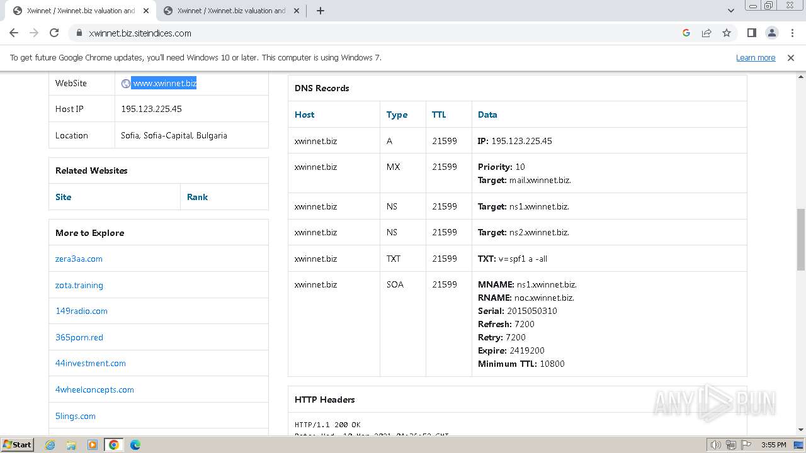
Task: Click globe icon beside www.xwinnet.biz
Action: pyautogui.click(x=125, y=83)
